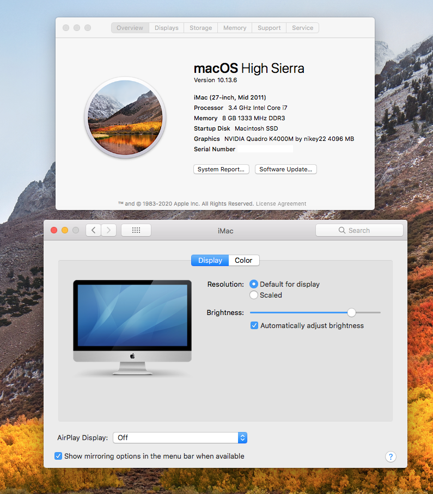Select the Color tab in iMac preferences
This screenshot has width=433, height=494.
click(x=244, y=261)
